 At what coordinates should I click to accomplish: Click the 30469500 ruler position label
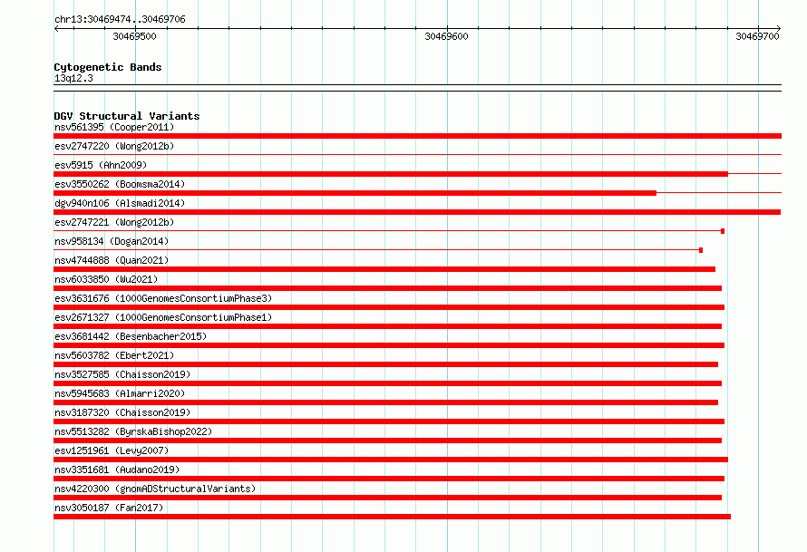[x=134, y=36]
